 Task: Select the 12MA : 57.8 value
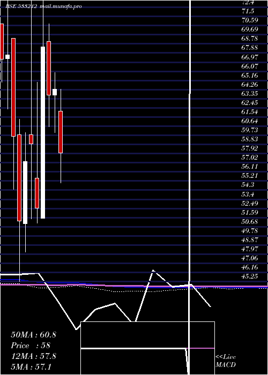(33, 356)
